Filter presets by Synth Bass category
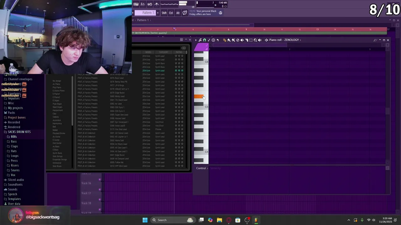401x225 pixels. (57, 153)
